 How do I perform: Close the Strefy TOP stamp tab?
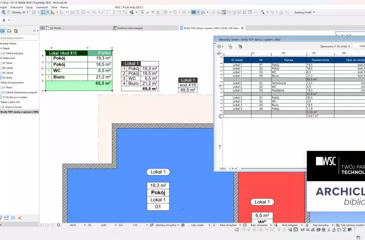[242, 28]
